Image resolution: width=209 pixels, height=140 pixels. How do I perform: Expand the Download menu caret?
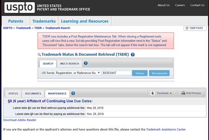(171, 93)
